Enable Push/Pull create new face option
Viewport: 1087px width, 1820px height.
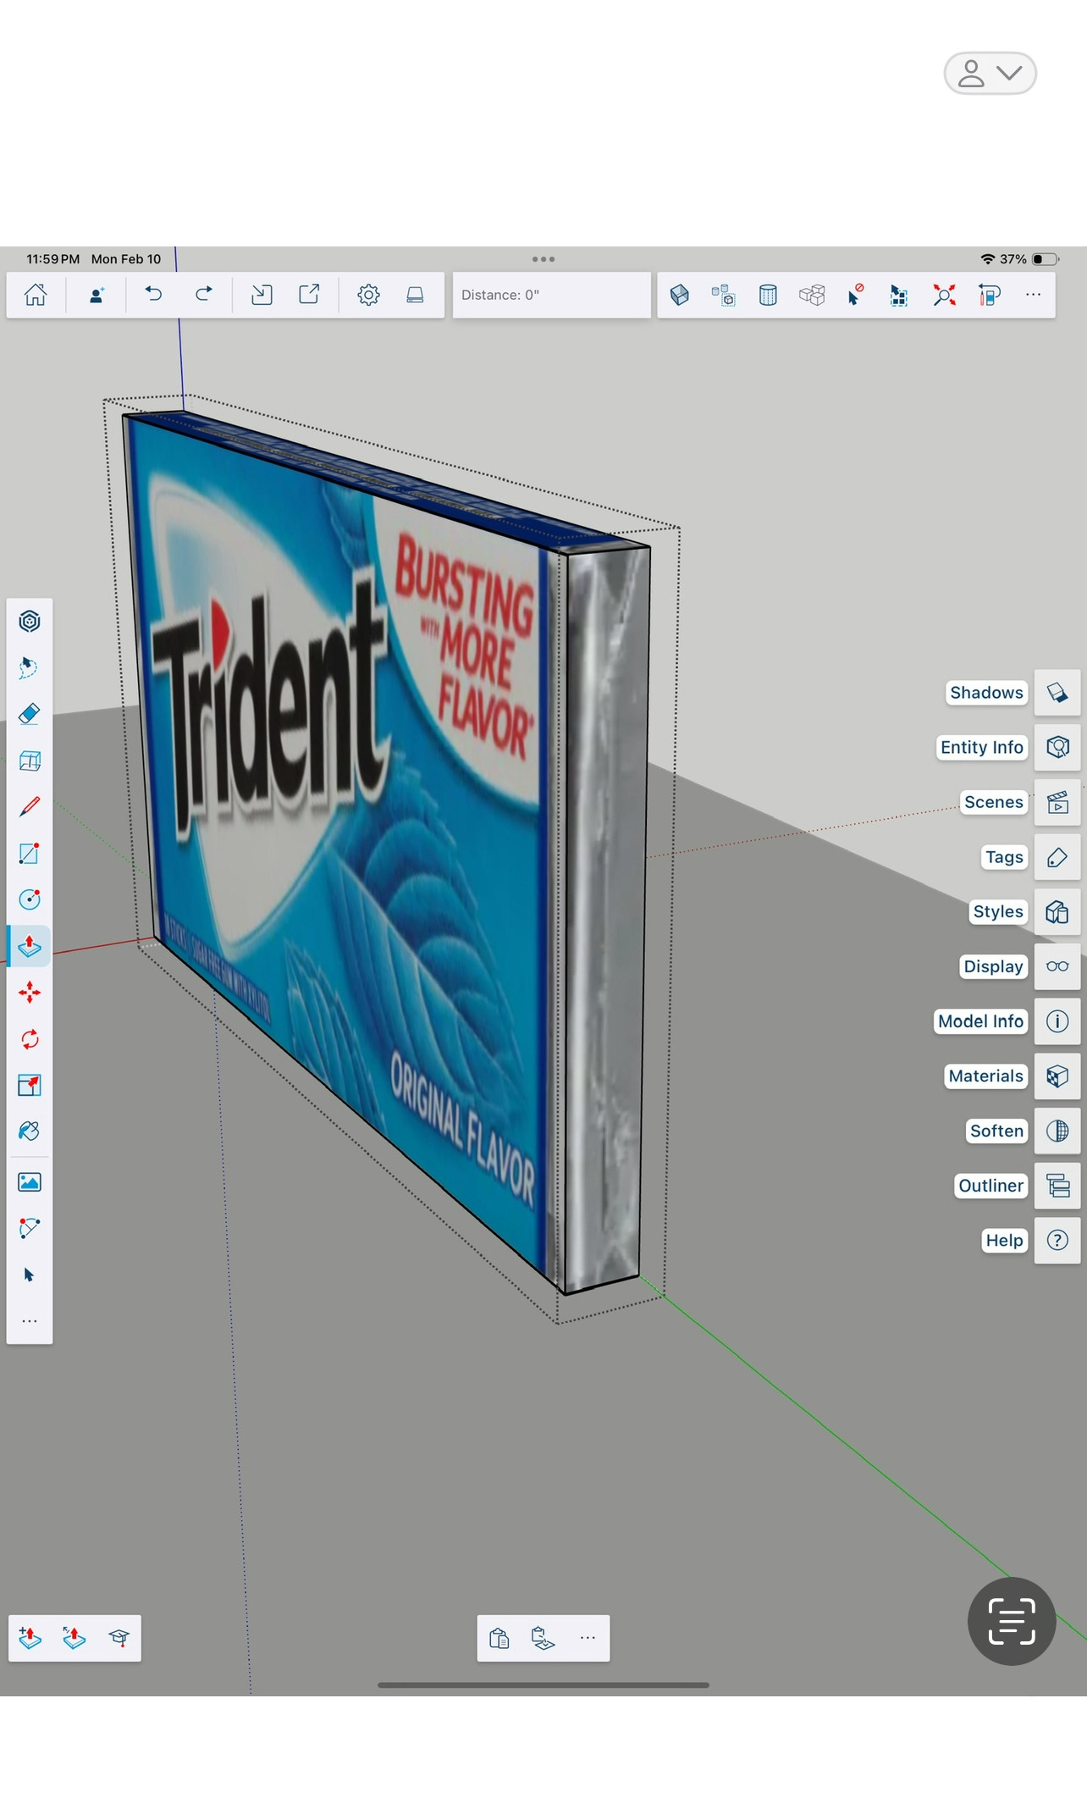[30, 1638]
